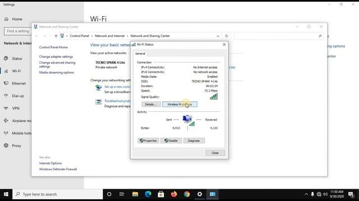Click the network activity computers icon
The height and width of the screenshot is (201, 359).
pyautogui.click(x=188, y=120)
